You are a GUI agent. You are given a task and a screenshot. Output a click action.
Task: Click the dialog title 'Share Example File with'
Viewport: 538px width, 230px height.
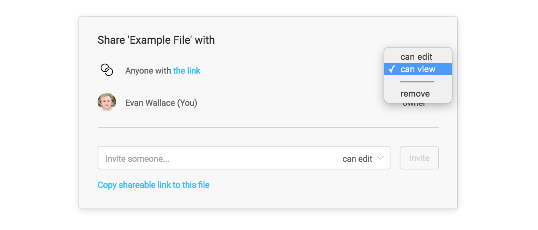[156, 40]
